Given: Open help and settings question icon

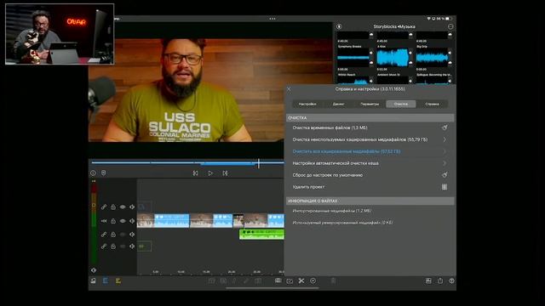Looking at the screenshot, I should coord(451,280).
